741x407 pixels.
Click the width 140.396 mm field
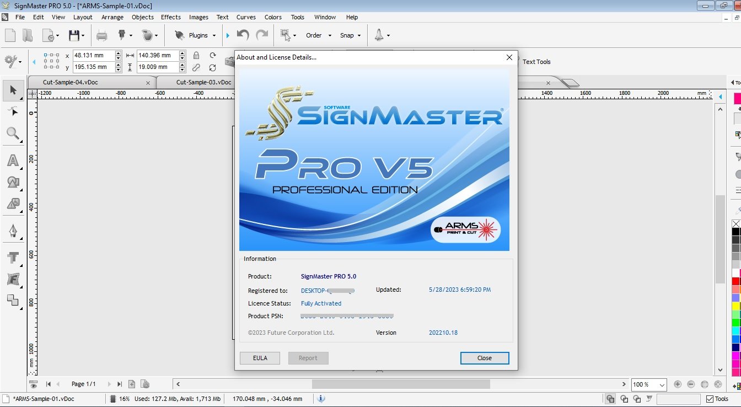tap(158, 55)
